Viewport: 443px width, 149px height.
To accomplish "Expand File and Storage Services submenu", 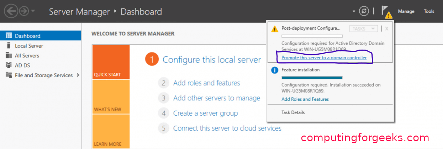I will [x=78, y=75].
